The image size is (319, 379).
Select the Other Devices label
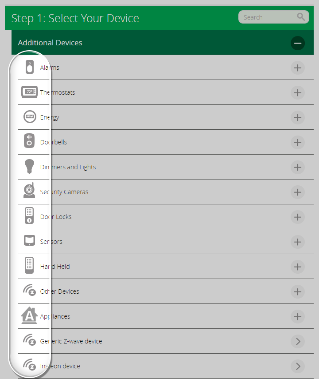[x=59, y=291]
